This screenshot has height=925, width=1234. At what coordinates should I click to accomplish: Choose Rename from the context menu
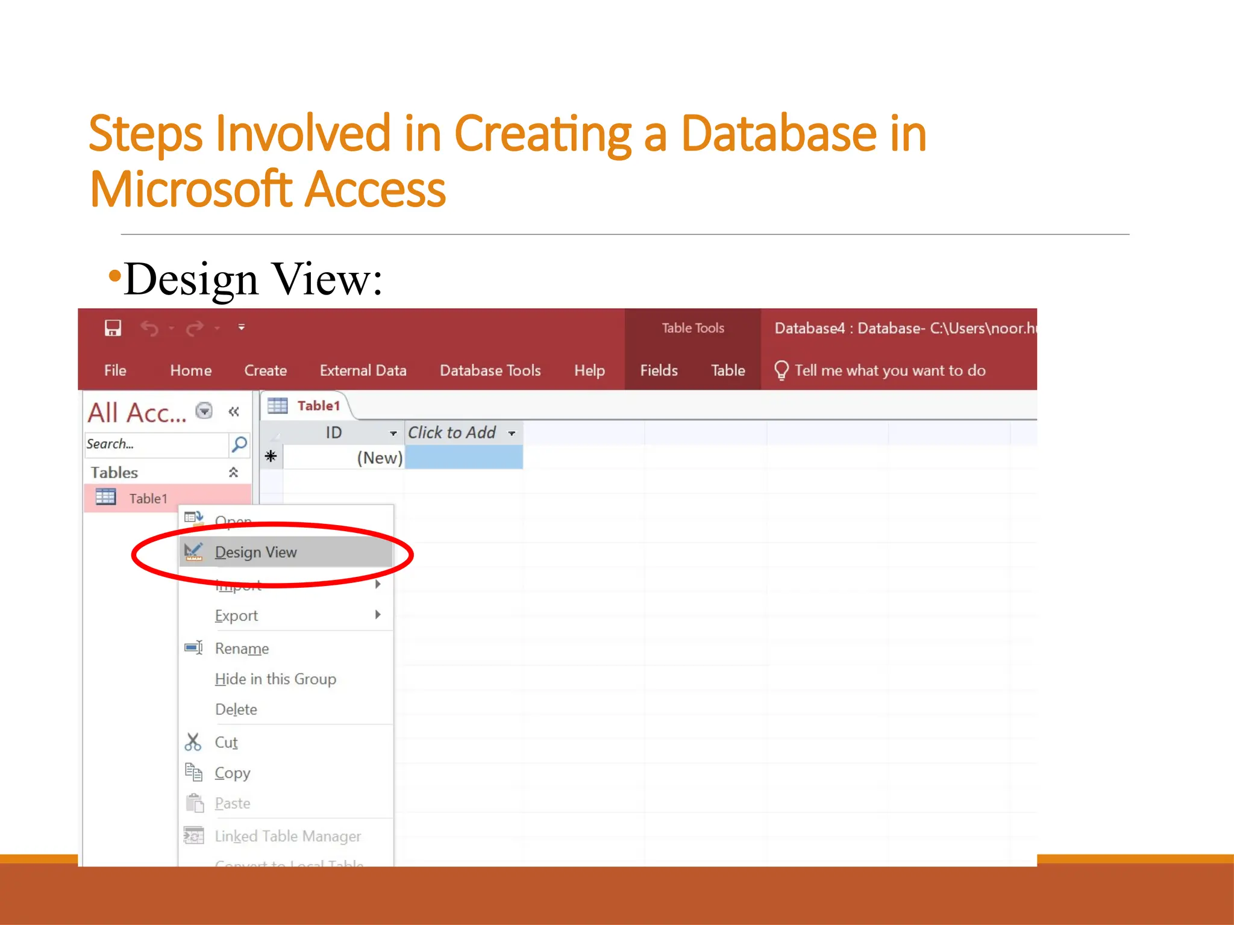(286, 648)
